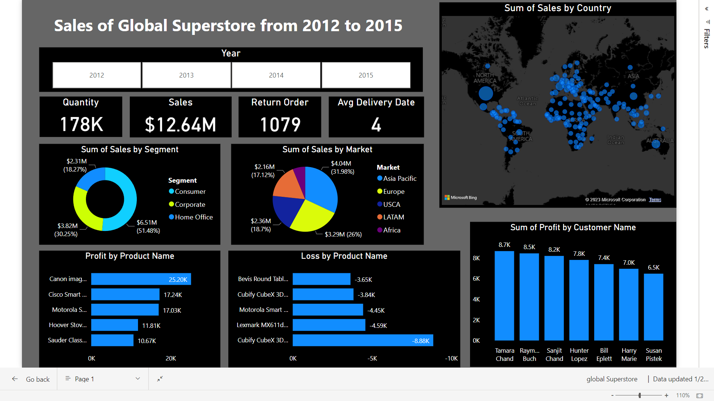
Task: Click the fit-to-page arrows icon in the footer
Action: click(x=160, y=379)
